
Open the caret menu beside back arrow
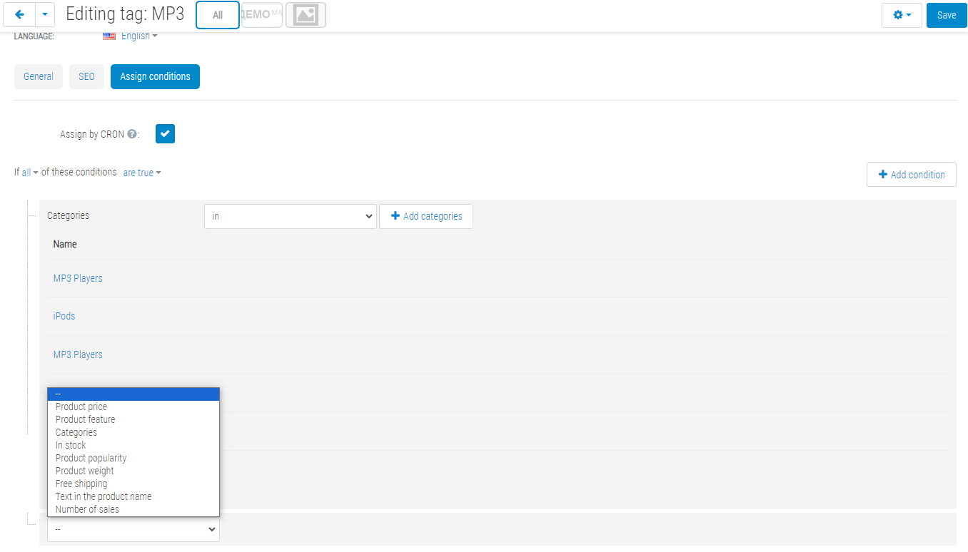pyautogui.click(x=45, y=15)
